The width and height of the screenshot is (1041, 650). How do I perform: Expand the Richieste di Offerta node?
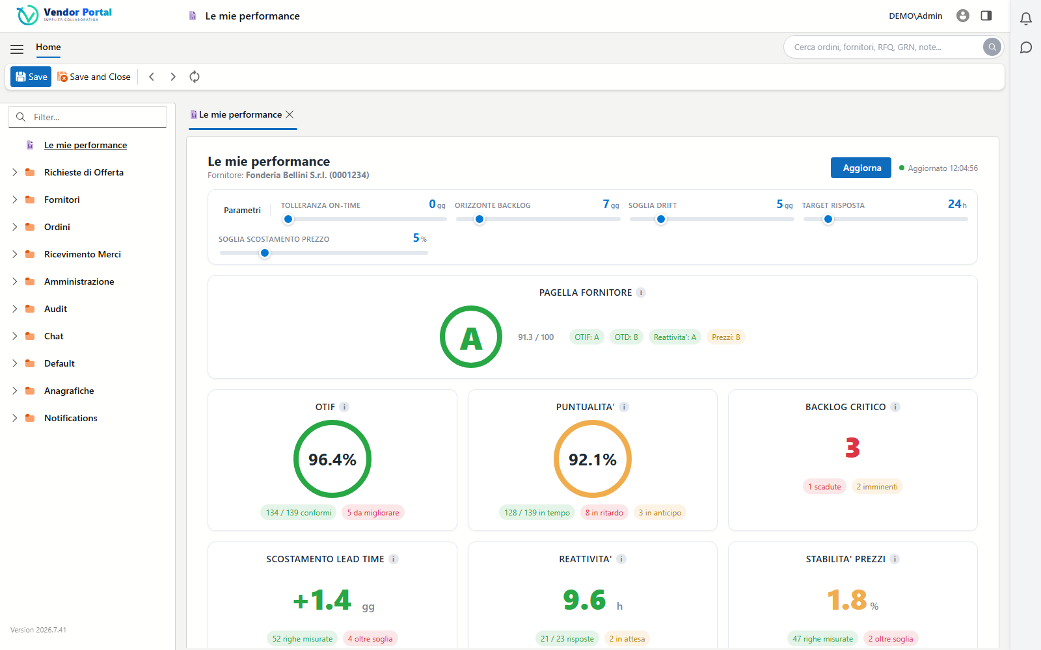point(14,172)
